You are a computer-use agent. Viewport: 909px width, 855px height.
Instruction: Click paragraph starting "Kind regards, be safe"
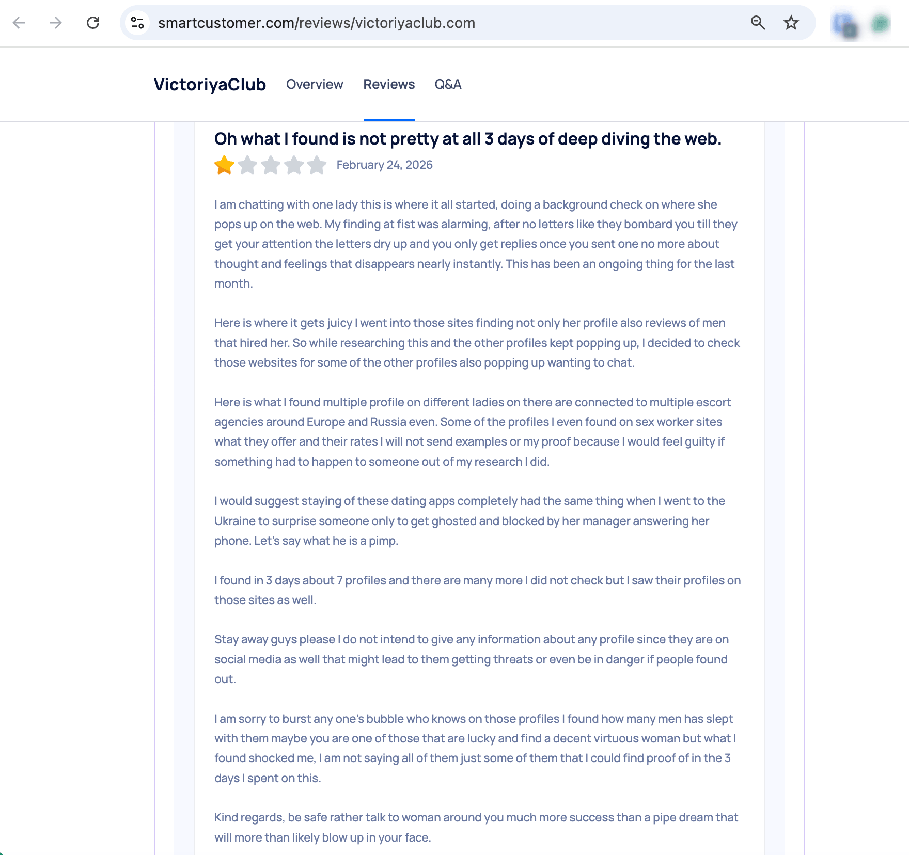(476, 827)
